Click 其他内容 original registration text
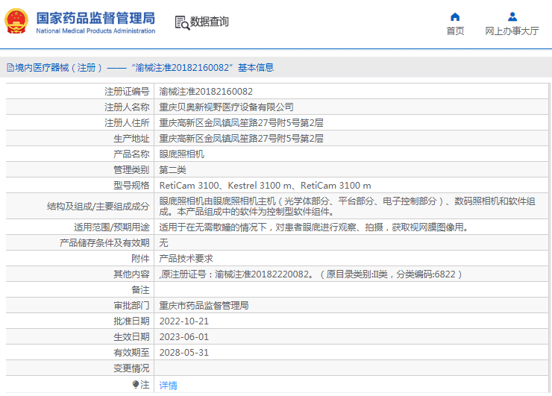The height and width of the screenshot is (396, 552). pyautogui.click(x=310, y=274)
